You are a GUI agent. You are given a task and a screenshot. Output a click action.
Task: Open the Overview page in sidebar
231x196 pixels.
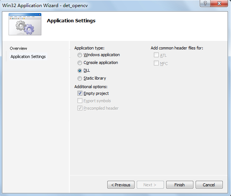point(18,48)
